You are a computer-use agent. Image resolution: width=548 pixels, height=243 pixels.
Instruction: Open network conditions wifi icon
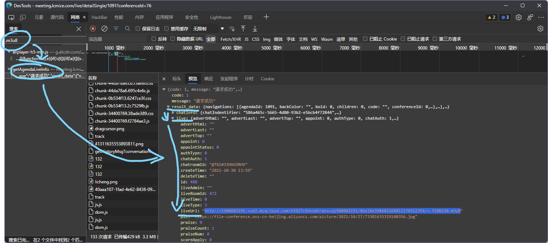click(x=232, y=29)
